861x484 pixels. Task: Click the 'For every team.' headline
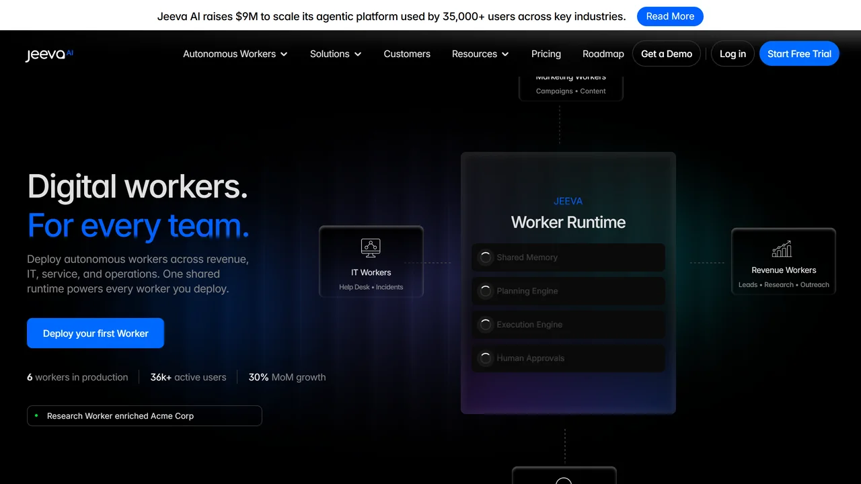pos(139,225)
